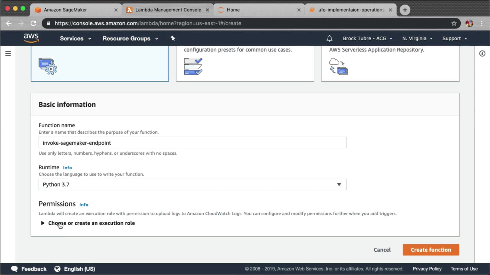The height and width of the screenshot is (275, 490).
Task: Open the N. Virginia region selector
Action: (417, 38)
